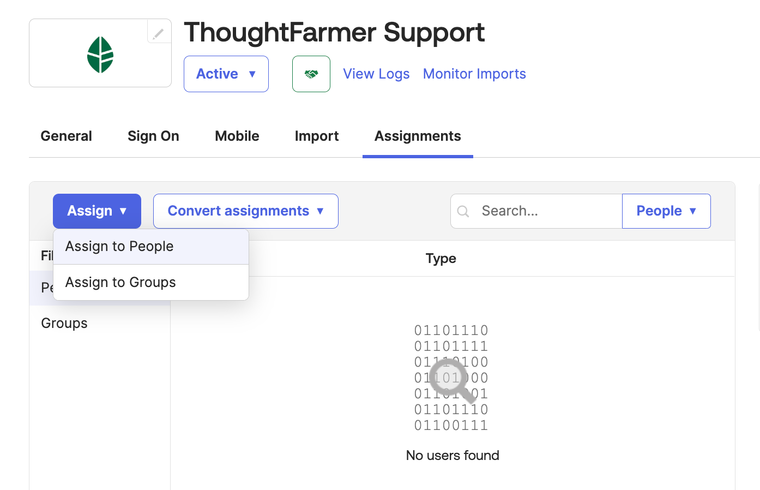Switch to the Mobile tab
The image size is (760, 490).
click(237, 136)
